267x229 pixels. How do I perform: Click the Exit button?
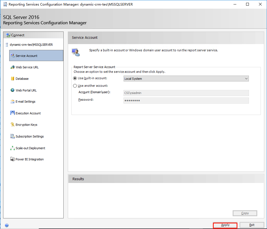pyautogui.click(x=252, y=225)
